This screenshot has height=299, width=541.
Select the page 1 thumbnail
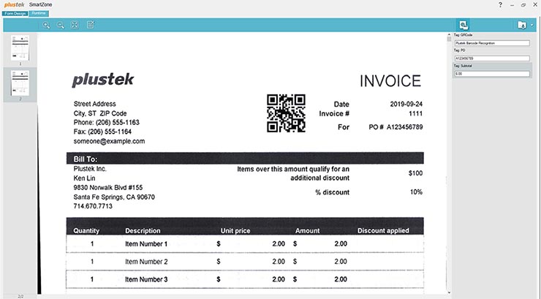point(20,48)
